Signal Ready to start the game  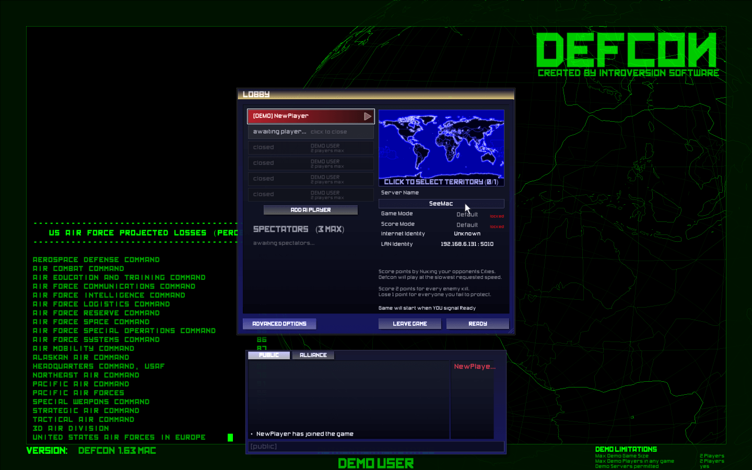(478, 324)
